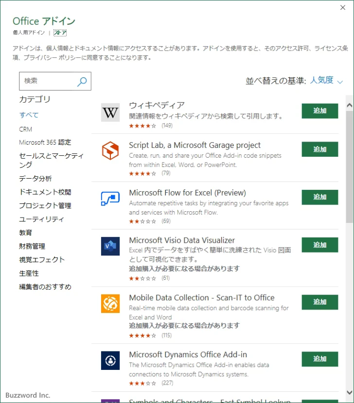Click the カテゴリ heading
354x403 pixels.
coord(35,99)
